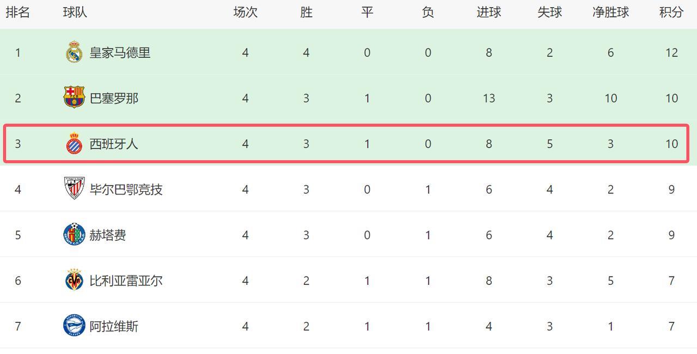The width and height of the screenshot is (697, 354).
Task: Sort by the 净胜球 column header
Action: (610, 13)
